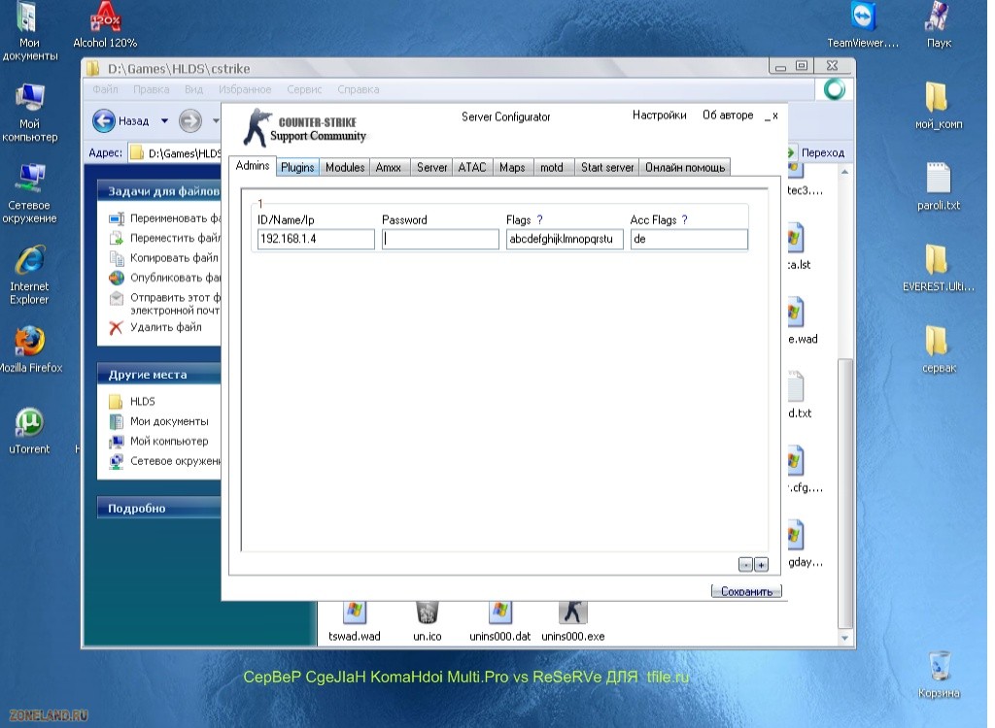Open Об авторе in the Server Configurator
Screen dimensions: 995x728
pos(728,115)
